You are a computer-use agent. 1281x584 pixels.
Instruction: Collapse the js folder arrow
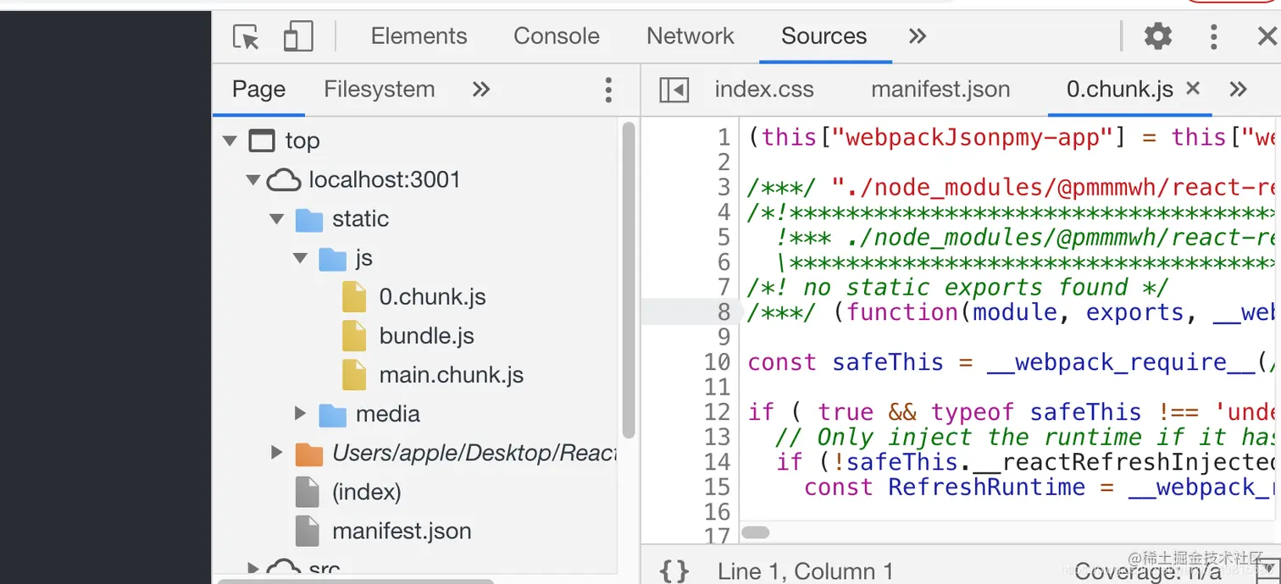click(x=300, y=257)
